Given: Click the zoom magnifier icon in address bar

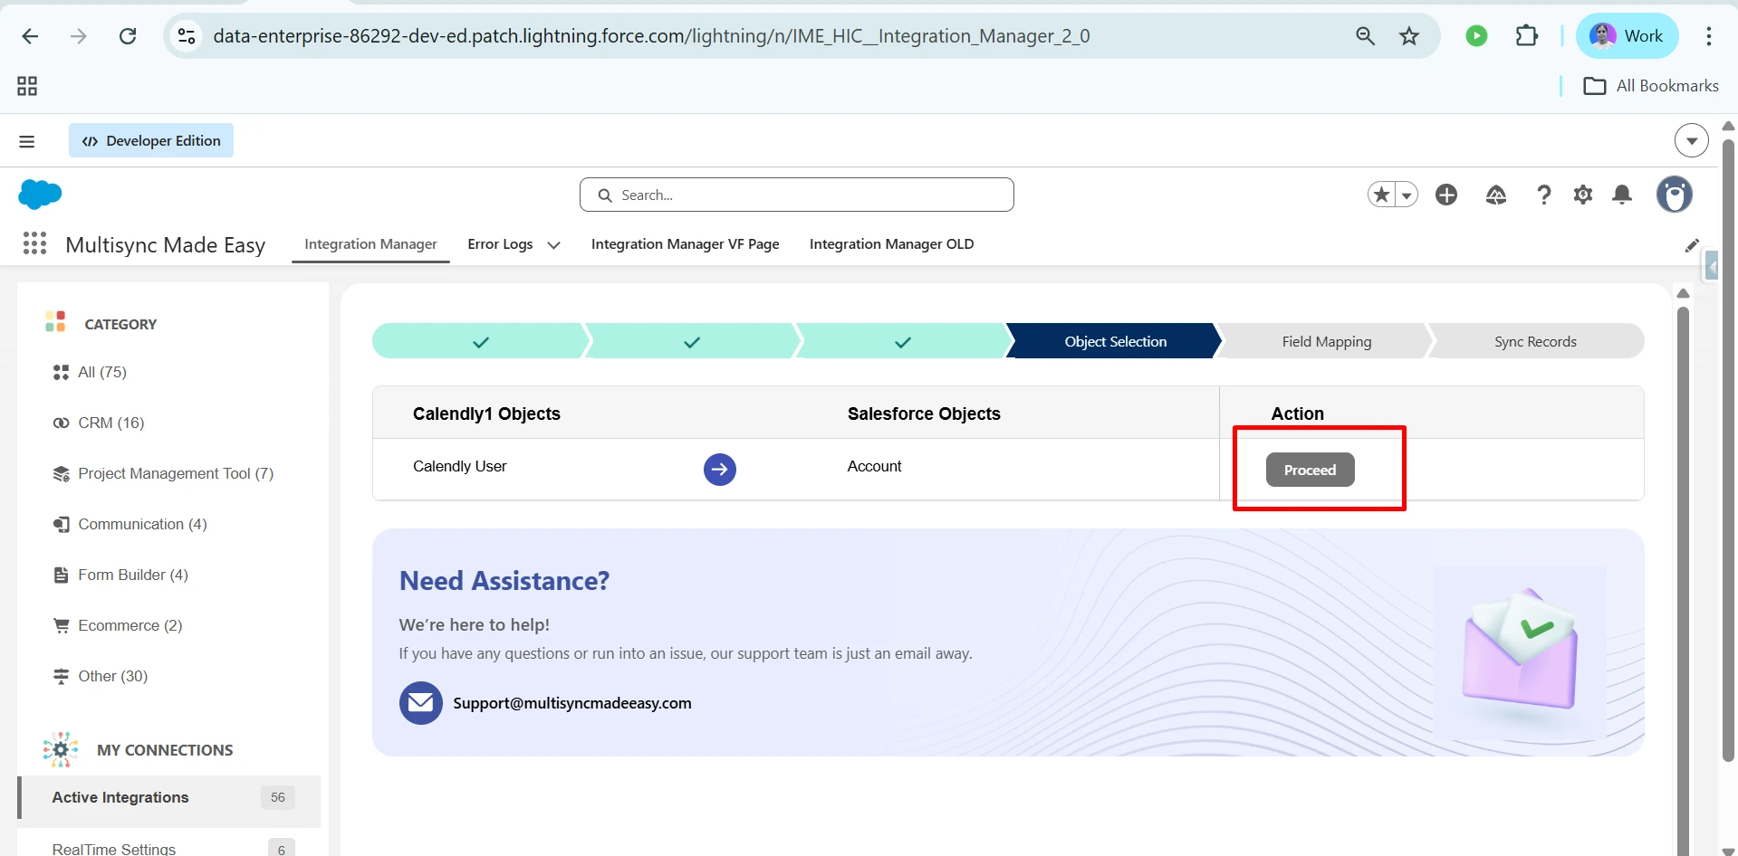Looking at the screenshot, I should pos(1365,36).
